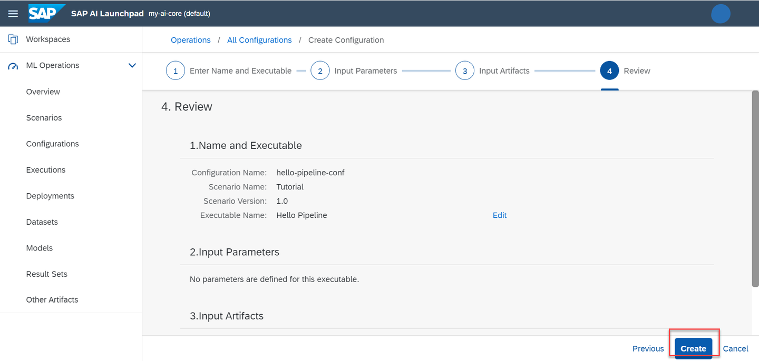This screenshot has height=361, width=759.
Task: Click the 2.Input Parameters heading
Action: coord(235,252)
